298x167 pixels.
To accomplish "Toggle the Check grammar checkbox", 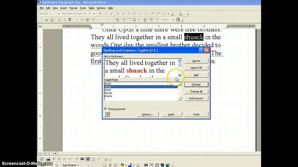I will click(x=106, y=109).
